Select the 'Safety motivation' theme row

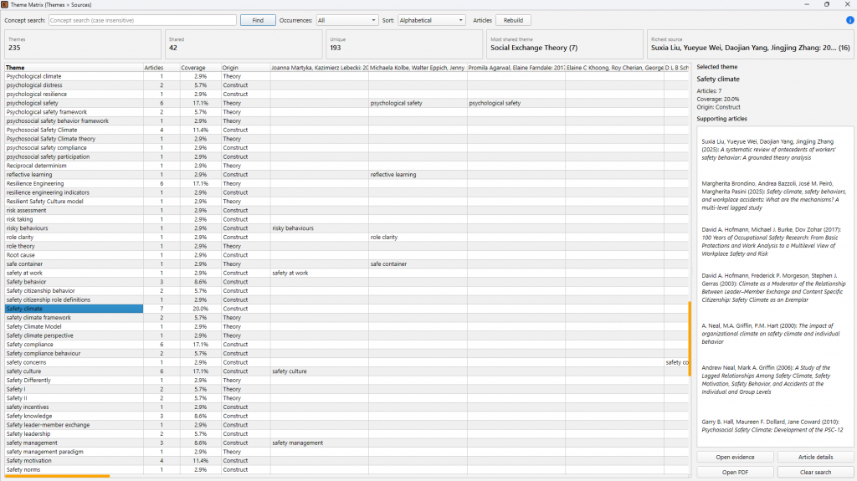click(74, 461)
